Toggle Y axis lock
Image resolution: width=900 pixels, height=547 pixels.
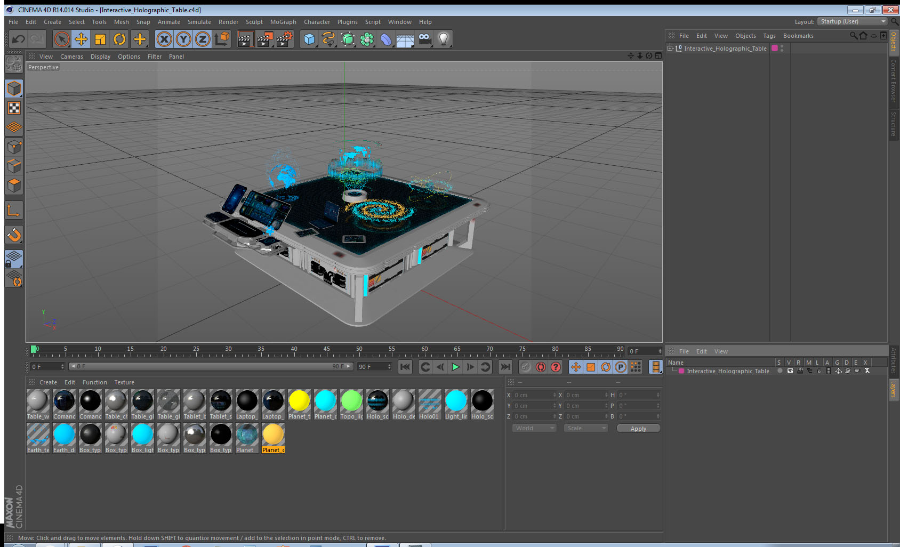point(183,39)
